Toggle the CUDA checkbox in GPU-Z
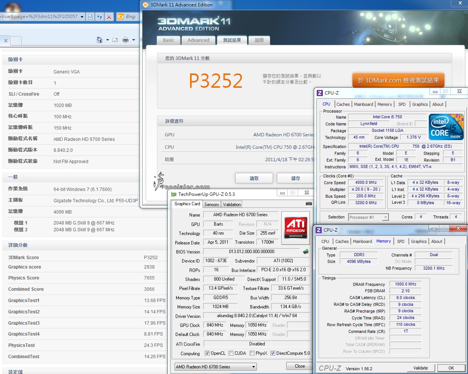This screenshot has height=374, width=468. click(231, 353)
